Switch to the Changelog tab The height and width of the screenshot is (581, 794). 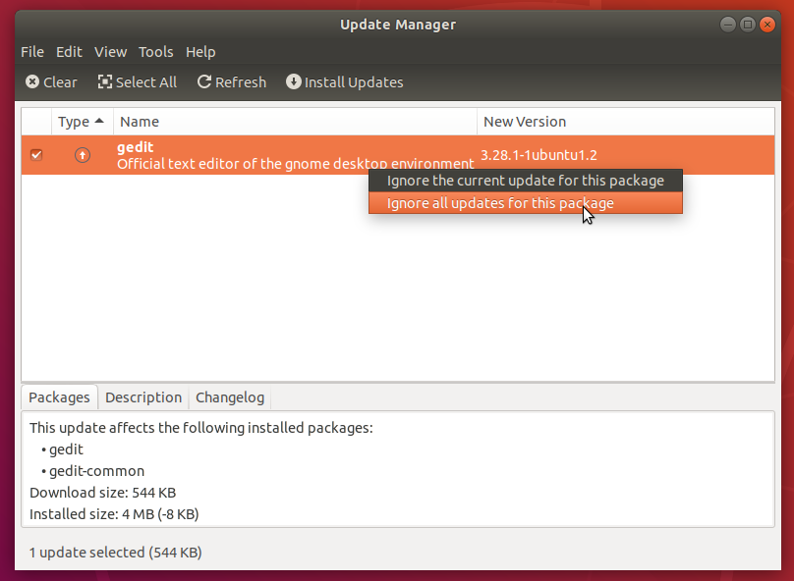229,397
